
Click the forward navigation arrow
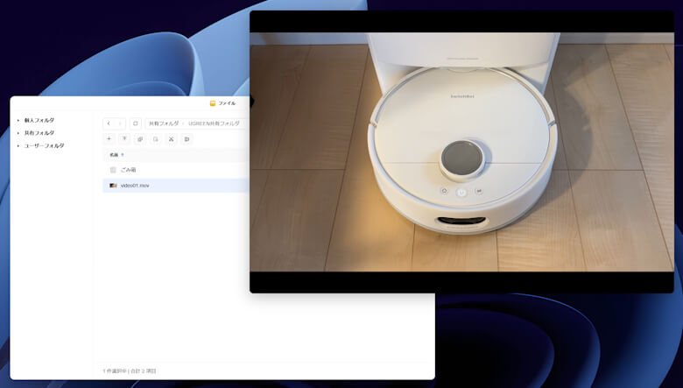(x=120, y=123)
